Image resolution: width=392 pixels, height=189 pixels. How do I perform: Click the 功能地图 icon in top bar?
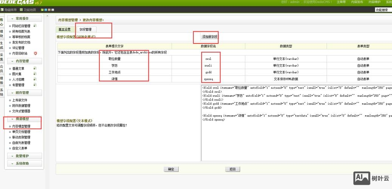pos(22,10)
